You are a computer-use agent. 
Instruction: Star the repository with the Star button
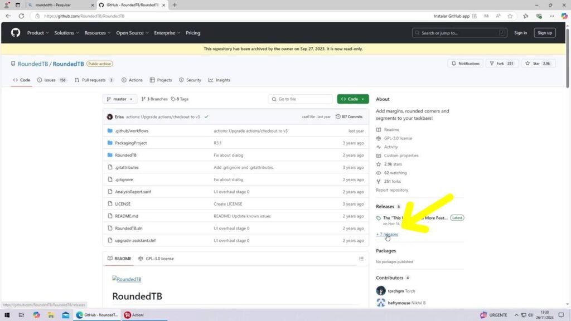(x=538, y=64)
